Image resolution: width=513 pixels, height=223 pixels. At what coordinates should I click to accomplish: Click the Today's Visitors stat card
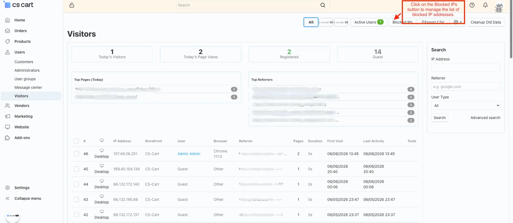(112, 54)
